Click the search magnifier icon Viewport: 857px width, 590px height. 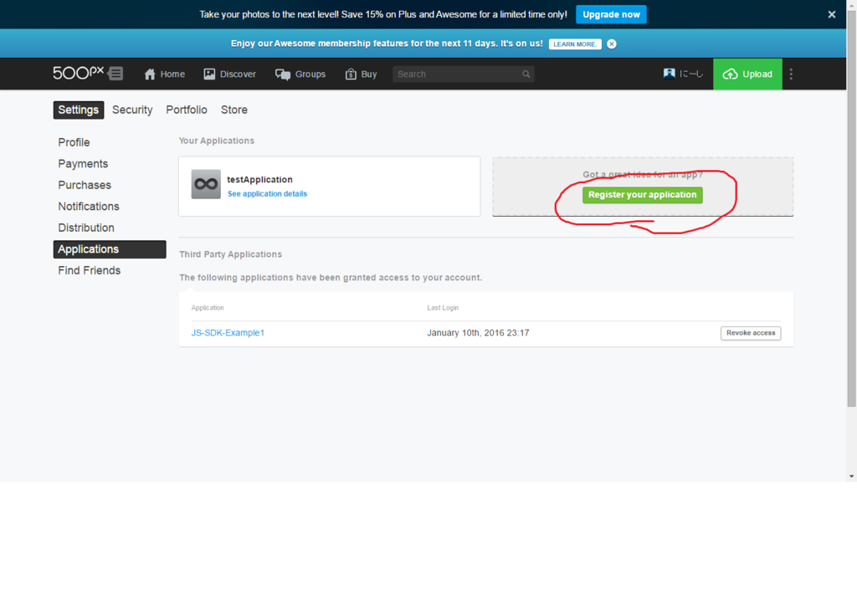[x=526, y=74]
